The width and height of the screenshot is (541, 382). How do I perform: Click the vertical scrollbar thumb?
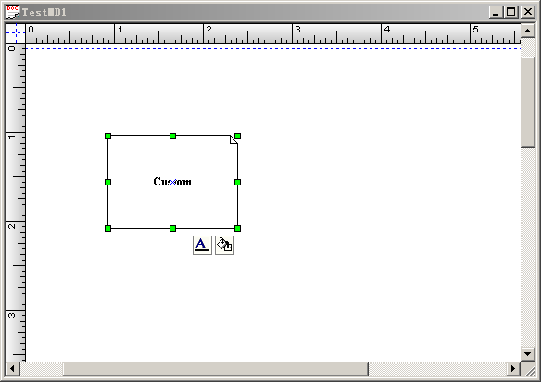527,103
